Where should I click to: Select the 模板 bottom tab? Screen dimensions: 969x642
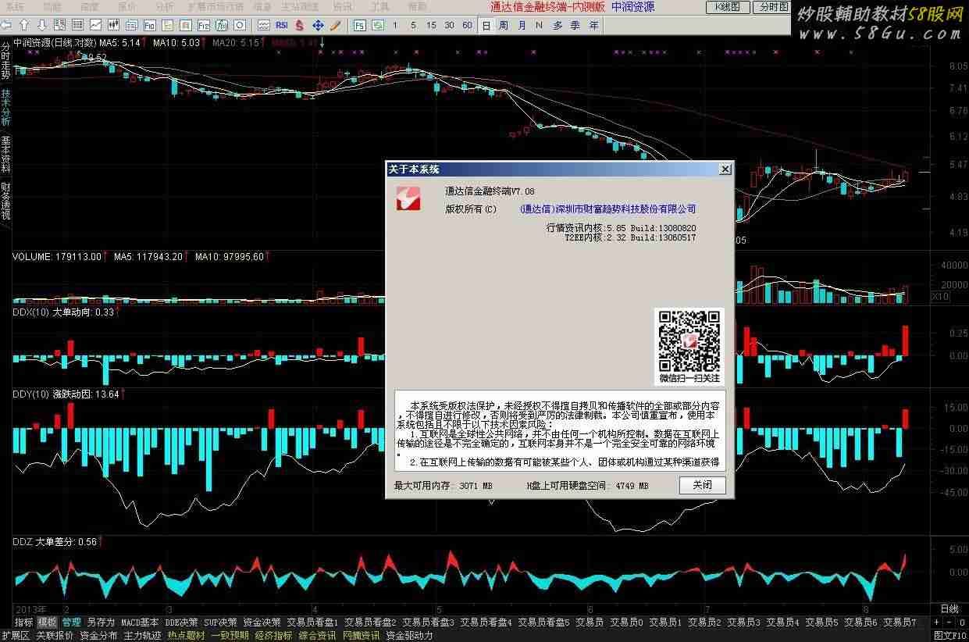click(x=48, y=622)
